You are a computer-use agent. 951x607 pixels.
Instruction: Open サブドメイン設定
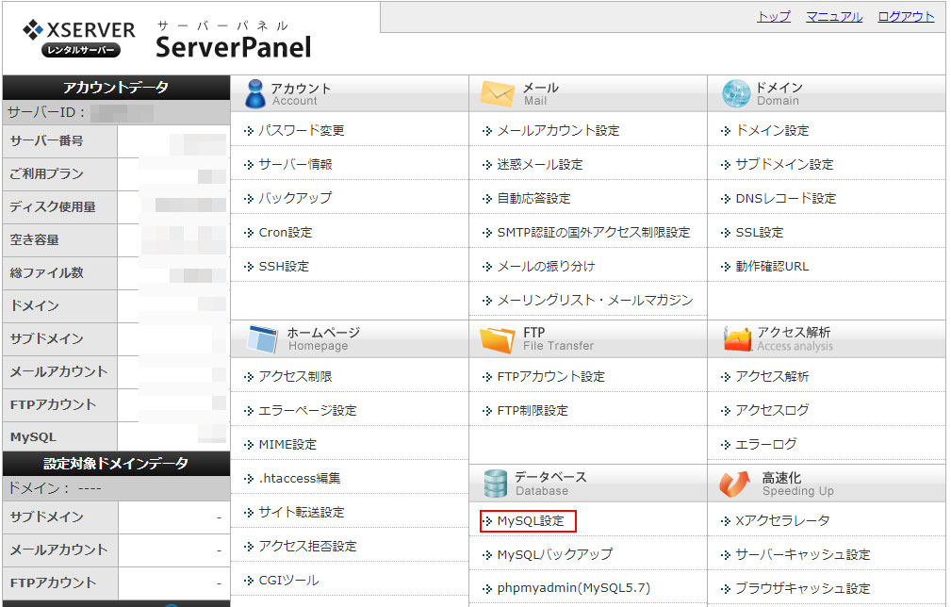[785, 164]
